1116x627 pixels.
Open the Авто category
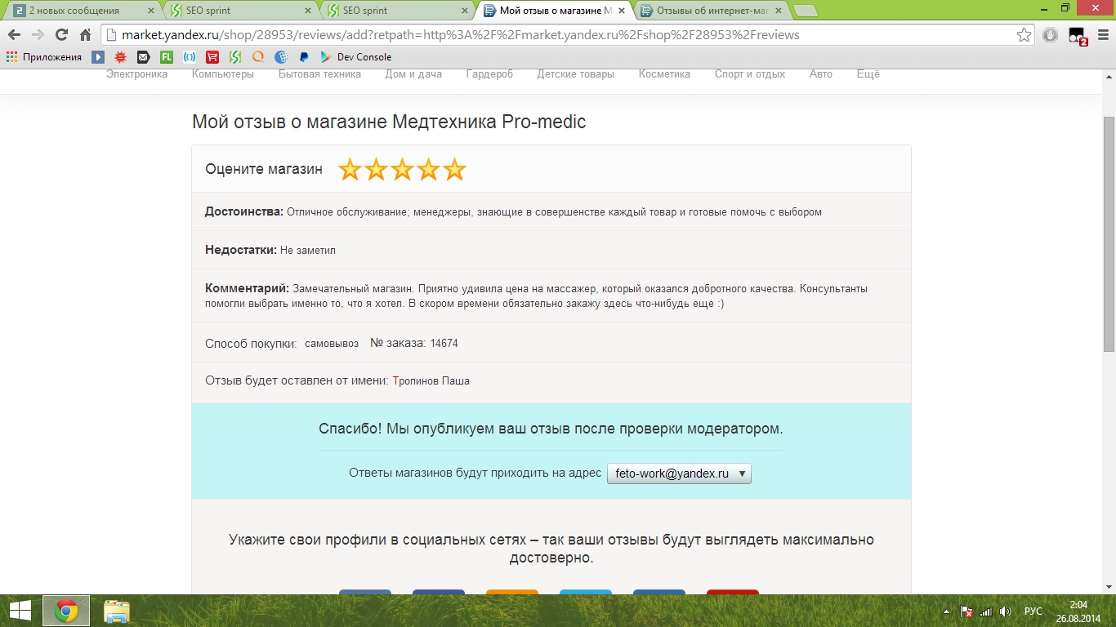point(821,74)
